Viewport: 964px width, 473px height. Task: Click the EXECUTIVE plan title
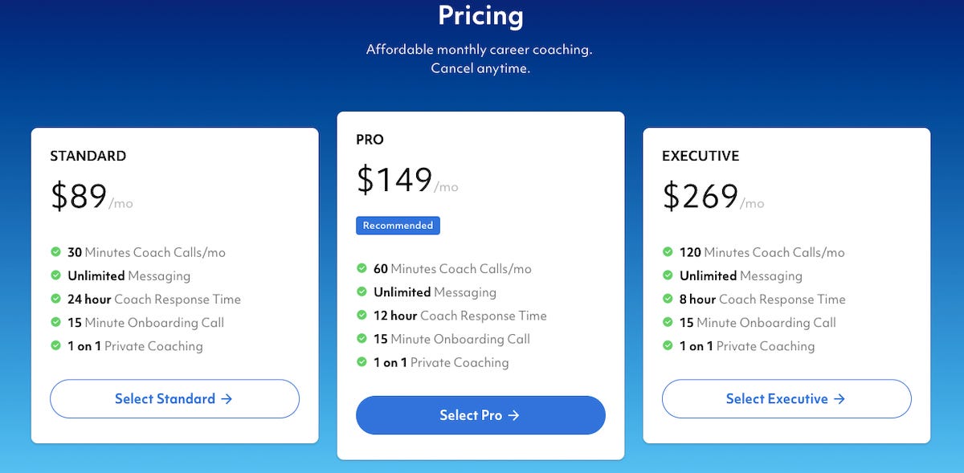[x=701, y=156]
